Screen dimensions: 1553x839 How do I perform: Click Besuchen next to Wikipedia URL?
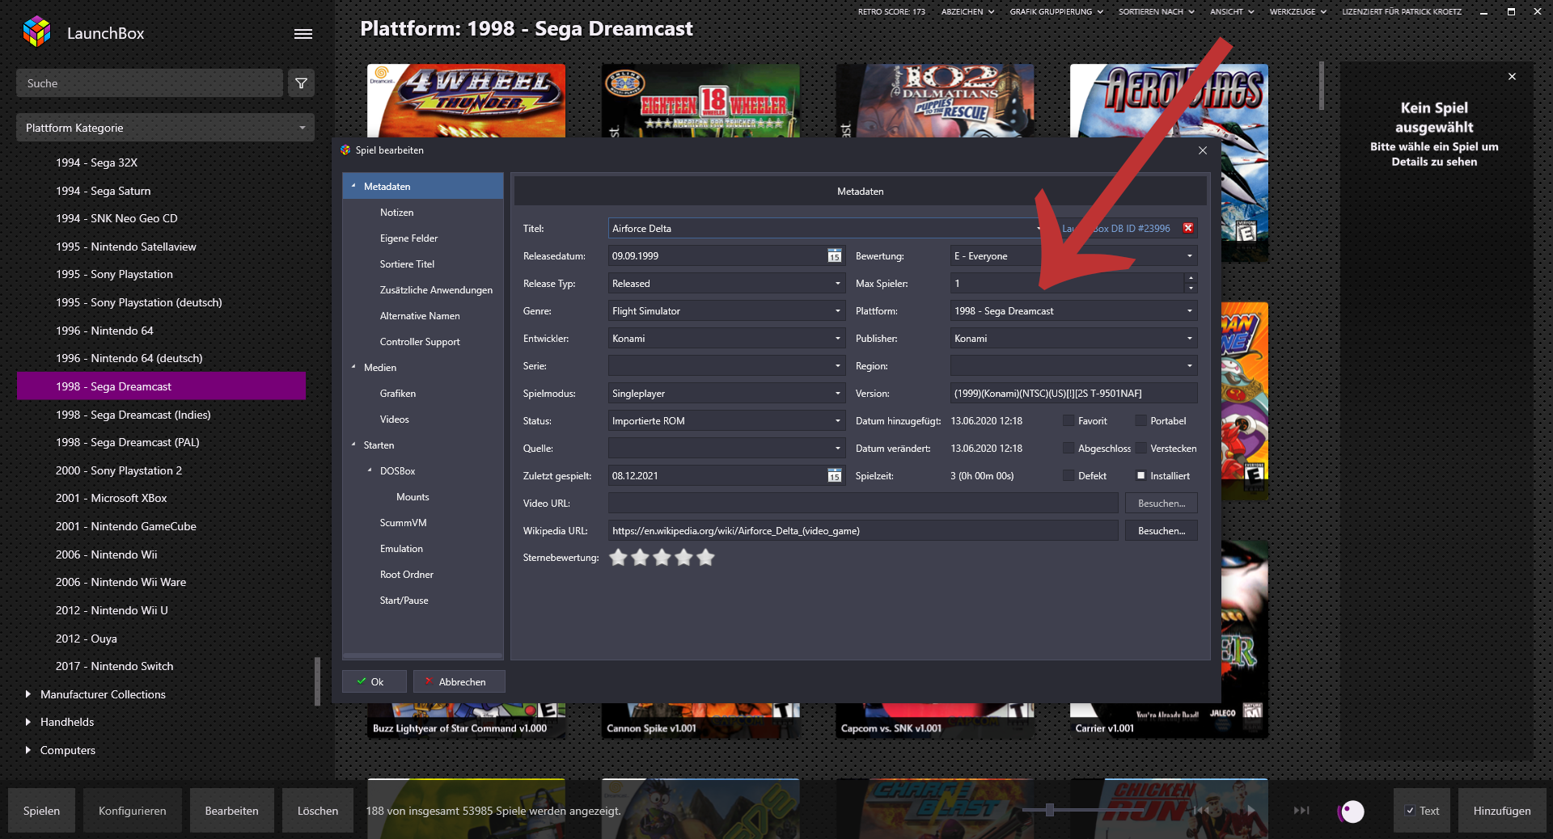(1161, 531)
